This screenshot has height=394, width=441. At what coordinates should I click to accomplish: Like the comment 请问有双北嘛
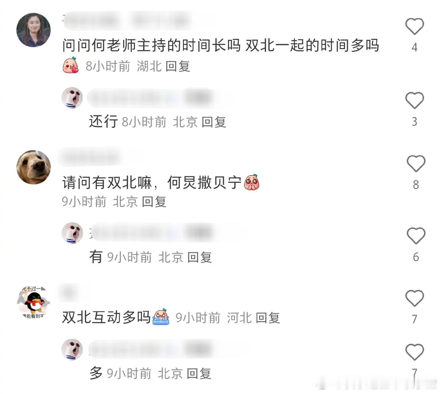coord(416,163)
